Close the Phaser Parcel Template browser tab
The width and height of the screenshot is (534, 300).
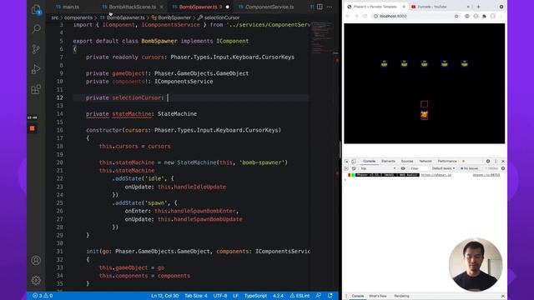(x=404, y=7)
